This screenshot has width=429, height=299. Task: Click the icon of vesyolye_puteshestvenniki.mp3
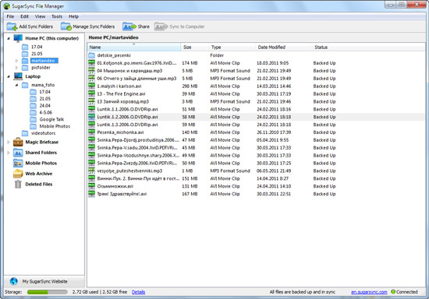pyautogui.click(x=92, y=171)
